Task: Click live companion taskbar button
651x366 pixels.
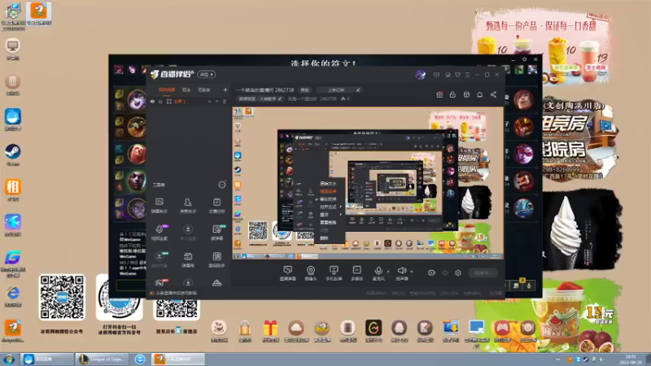Action: (x=177, y=359)
